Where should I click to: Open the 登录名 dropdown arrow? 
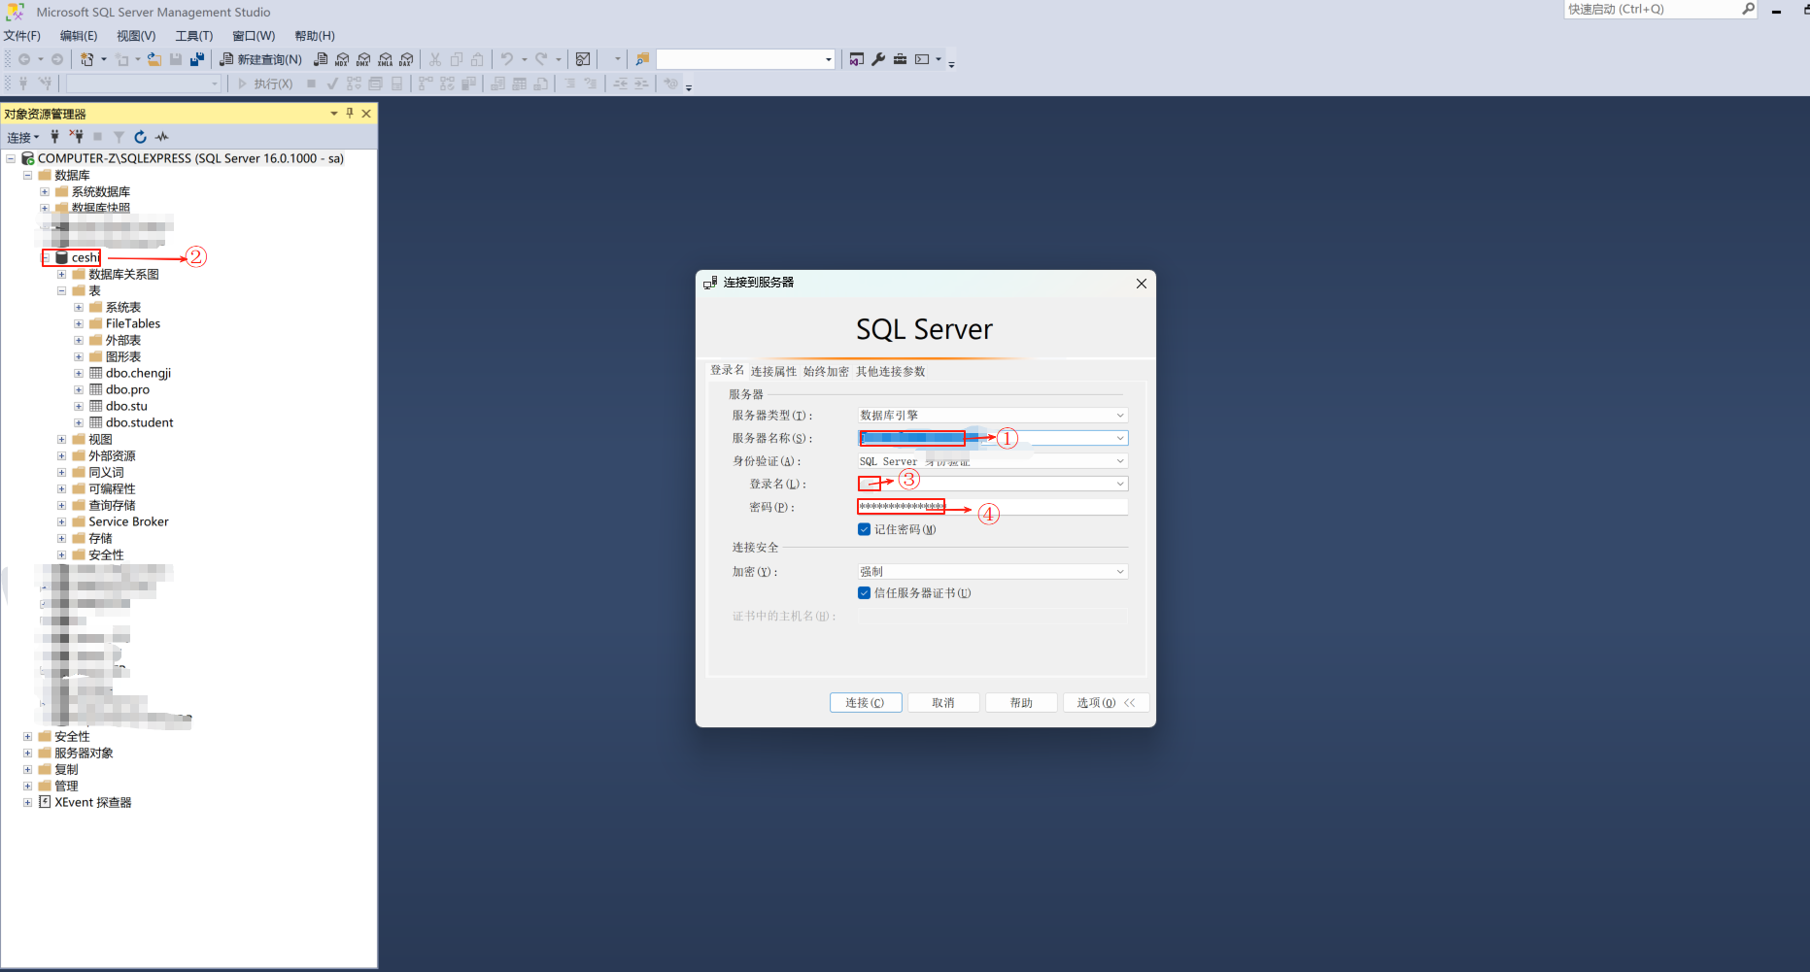[1120, 484]
